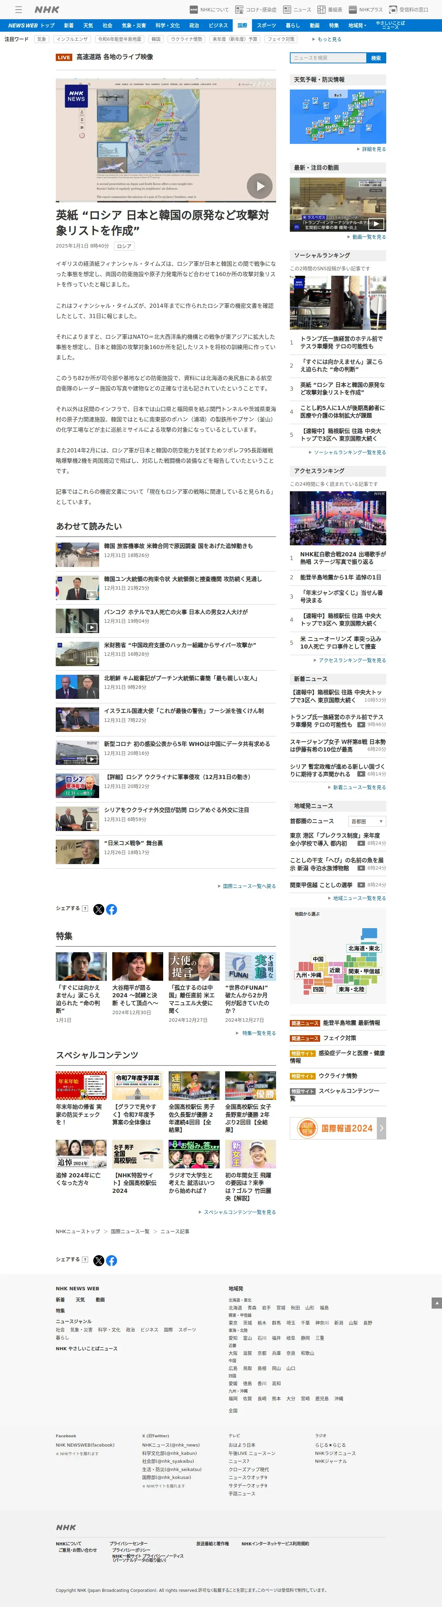Select 北海道・東北 on the region map
Screen dimensions: 442x1607
click(364, 948)
